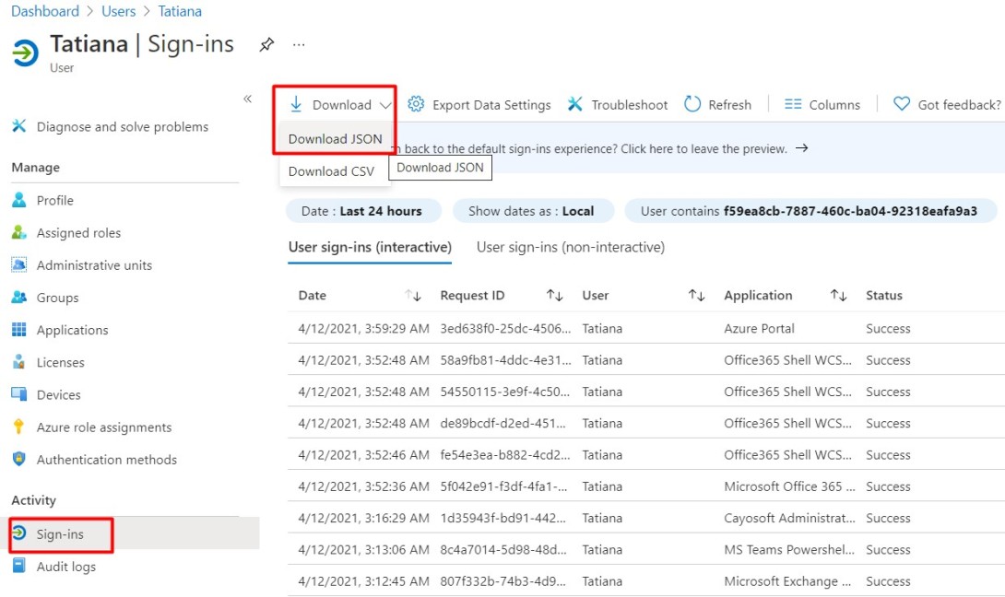This screenshot has height=597, width=1005.
Task: Click the Audit logs icon
Action: coord(19,566)
